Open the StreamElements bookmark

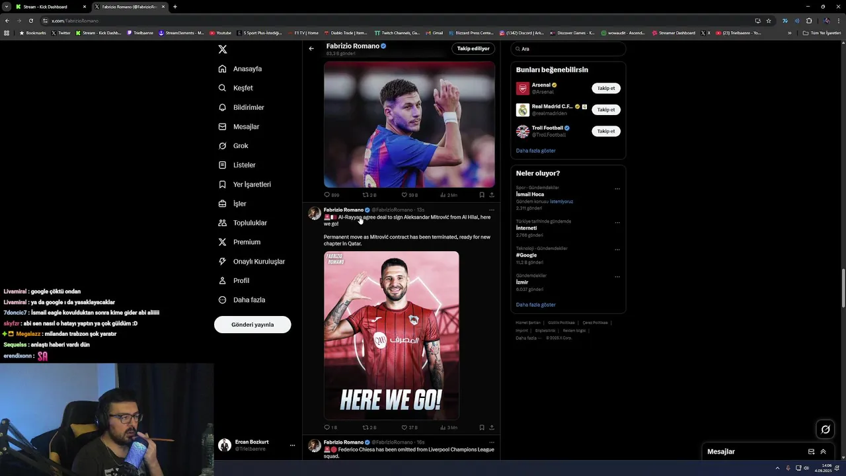(x=181, y=32)
